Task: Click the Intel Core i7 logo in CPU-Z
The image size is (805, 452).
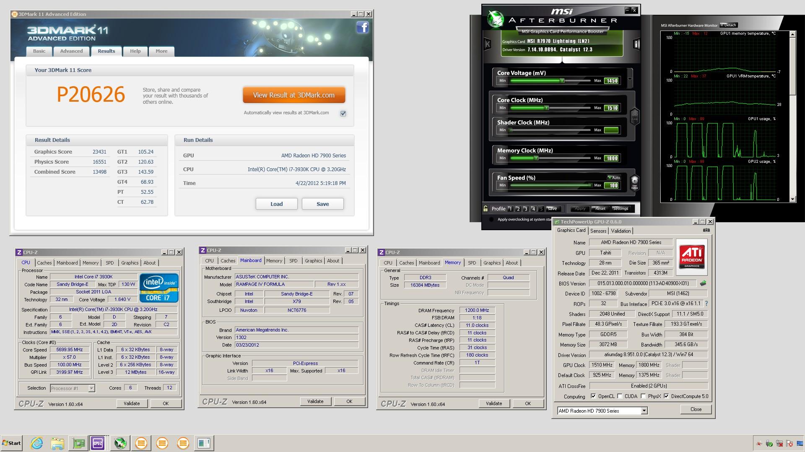Action: point(159,288)
